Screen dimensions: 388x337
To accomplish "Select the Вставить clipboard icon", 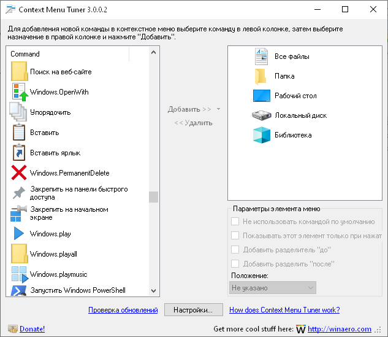I will point(19,133).
